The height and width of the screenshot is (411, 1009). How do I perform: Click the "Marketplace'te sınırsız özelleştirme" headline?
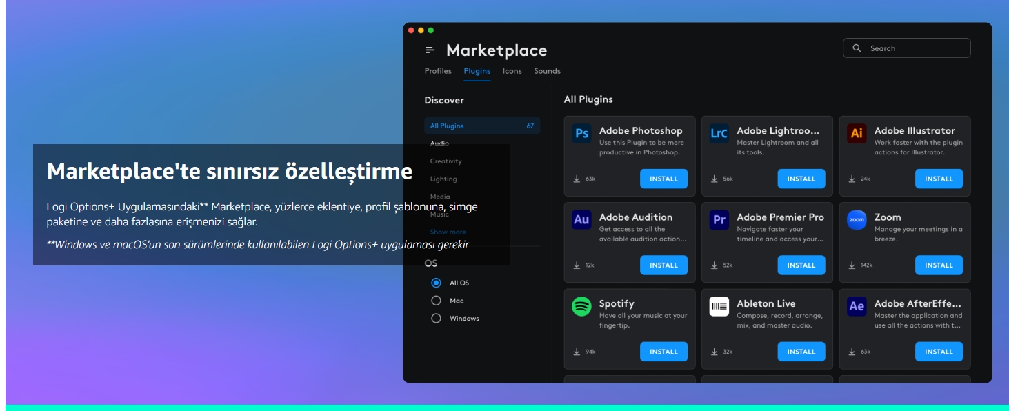tap(230, 171)
